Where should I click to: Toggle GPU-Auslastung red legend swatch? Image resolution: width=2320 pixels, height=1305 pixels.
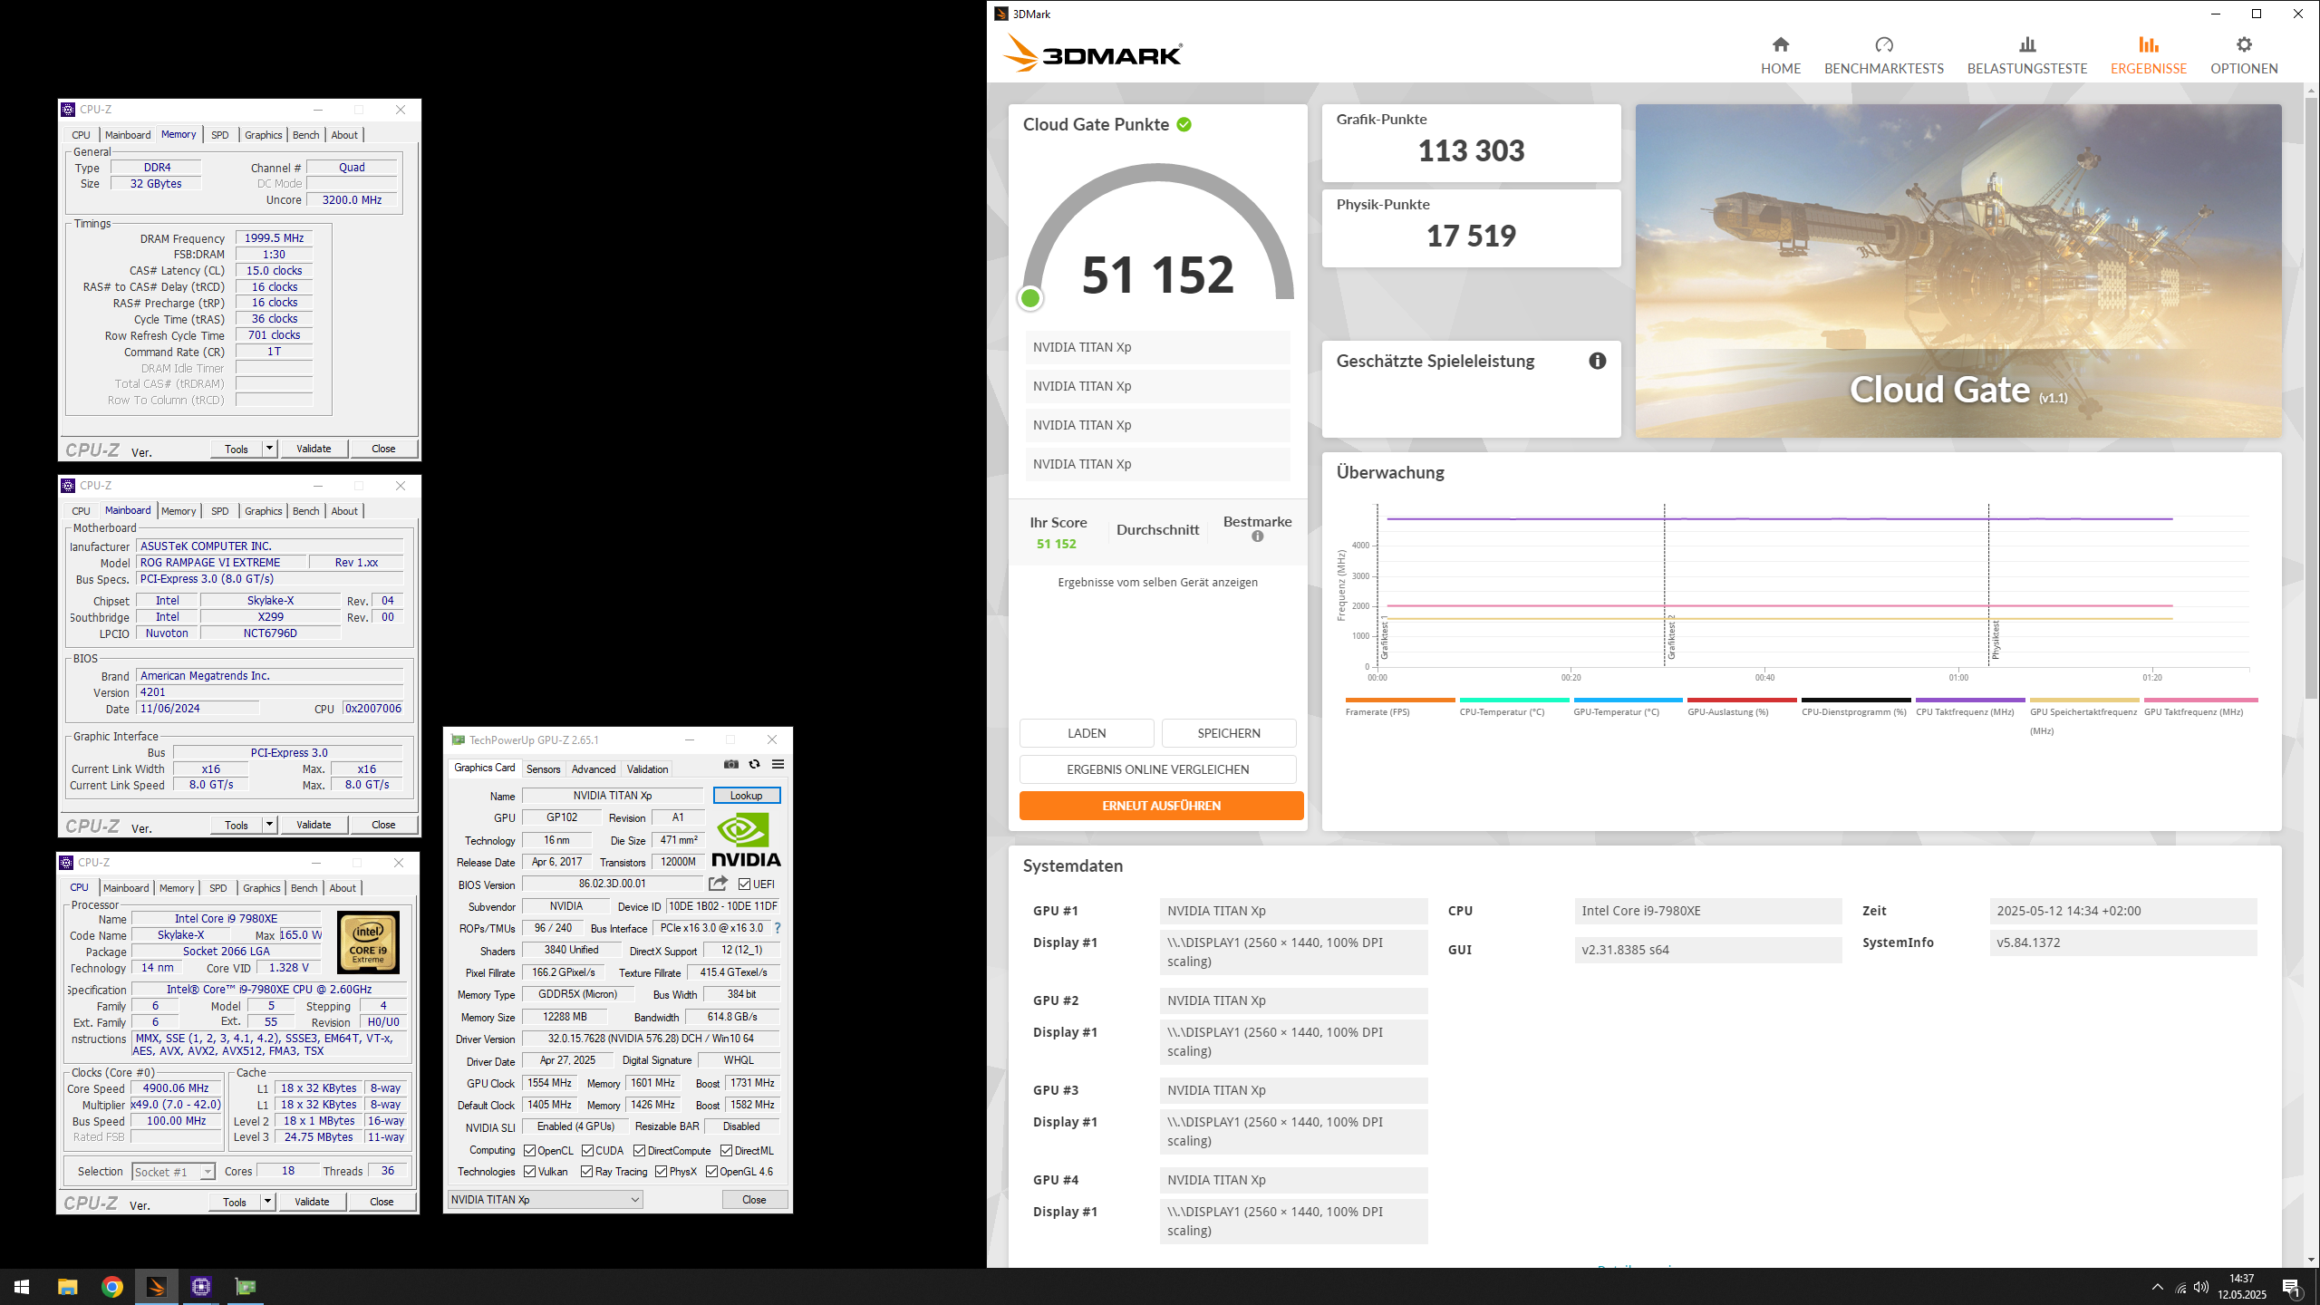[1742, 700]
